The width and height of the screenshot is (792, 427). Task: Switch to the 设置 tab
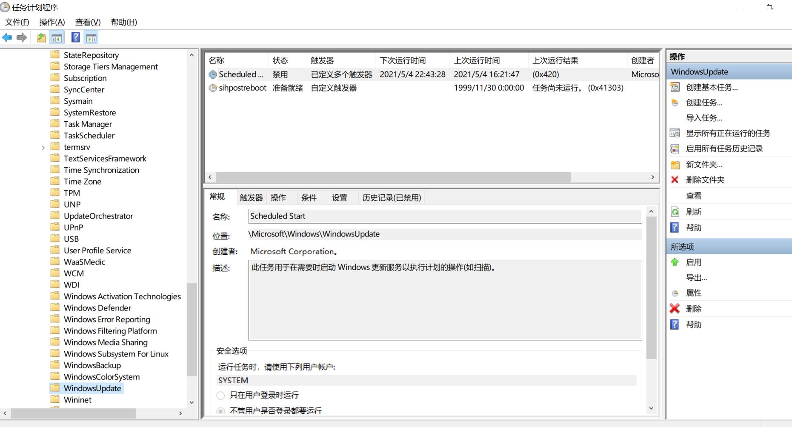[x=339, y=197]
